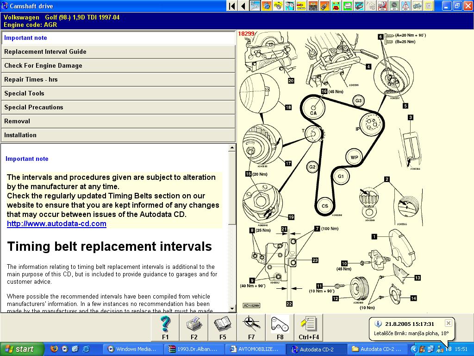Launch Internet Explorer from quick launch

pyautogui.click(x=86, y=349)
